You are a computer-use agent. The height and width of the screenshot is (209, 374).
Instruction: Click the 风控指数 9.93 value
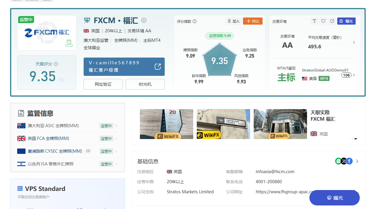click(241, 82)
